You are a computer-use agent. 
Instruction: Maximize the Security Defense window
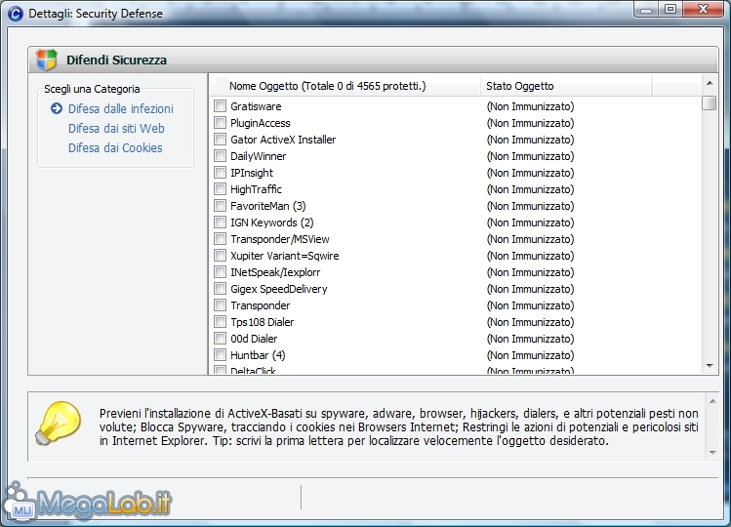[x=670, y=10]
